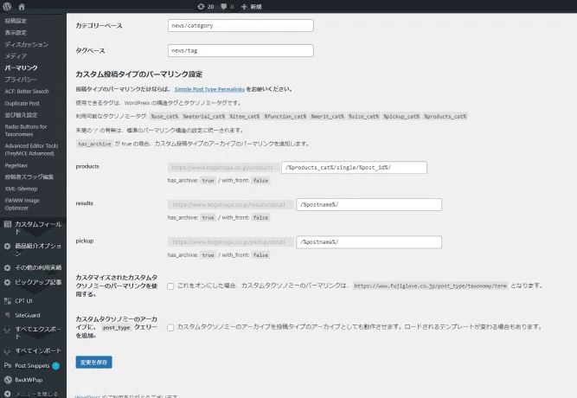Open Advanced Editor Tools (TinyMCE Advanced)
The width and height of the screenshot is (577, 398).
[x=31, y=150]
